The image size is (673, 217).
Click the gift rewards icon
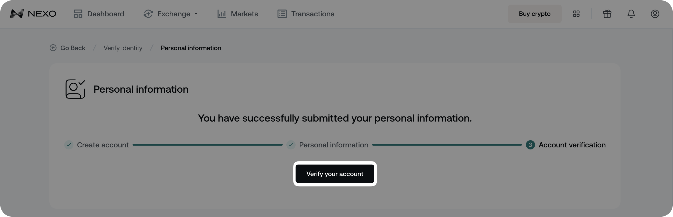607,14
